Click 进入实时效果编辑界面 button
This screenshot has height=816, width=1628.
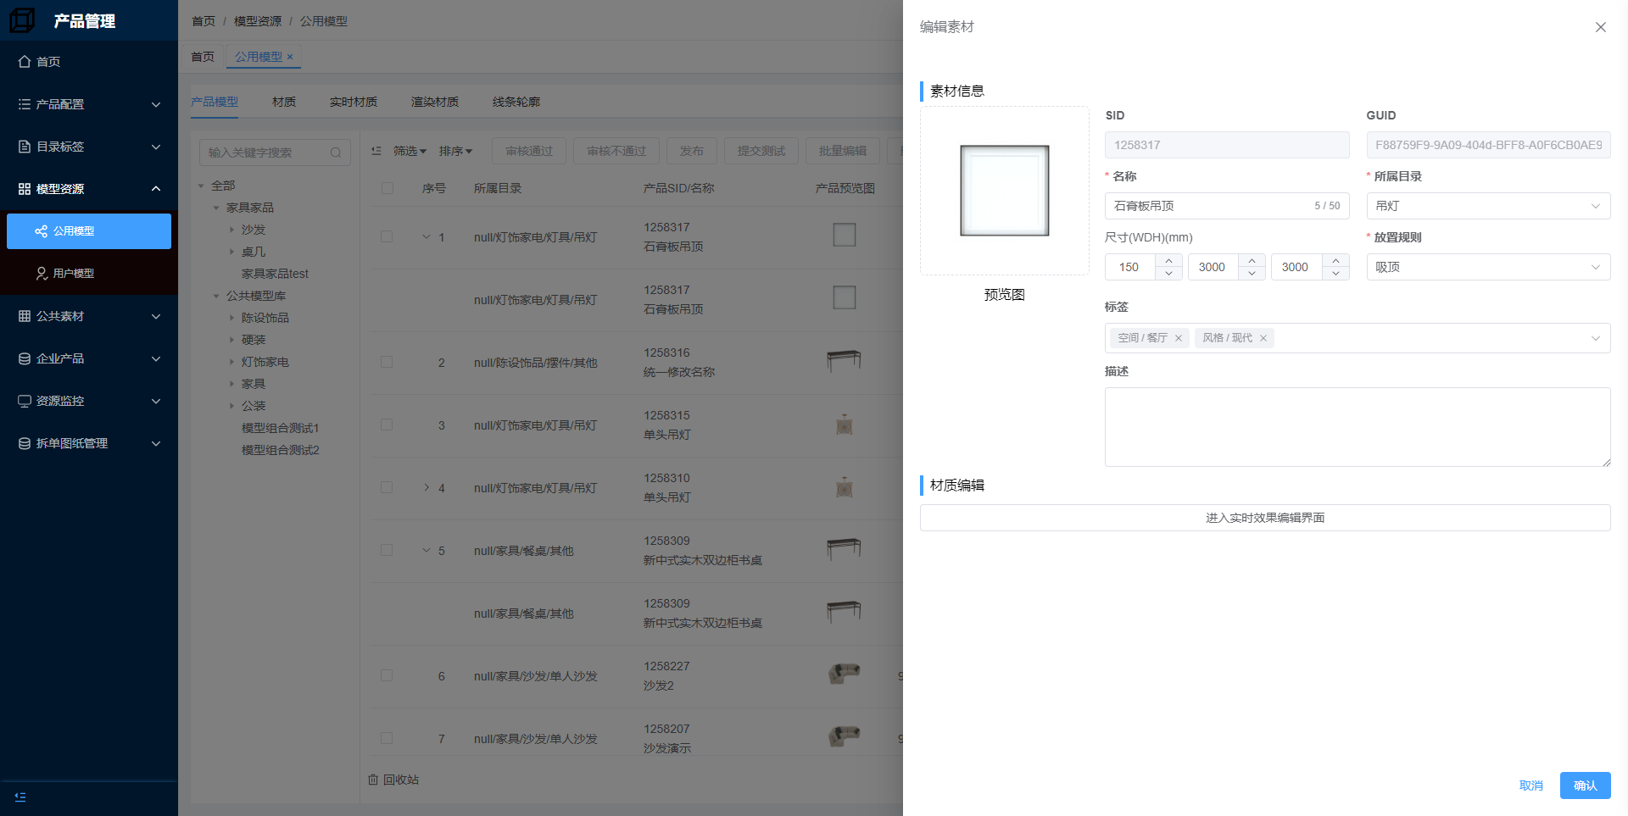1265,518
